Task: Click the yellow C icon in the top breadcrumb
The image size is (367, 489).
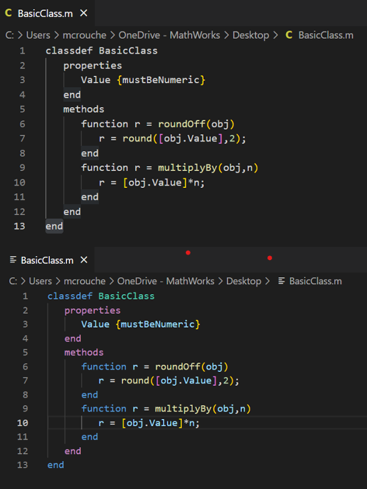Action: [289, 35]
